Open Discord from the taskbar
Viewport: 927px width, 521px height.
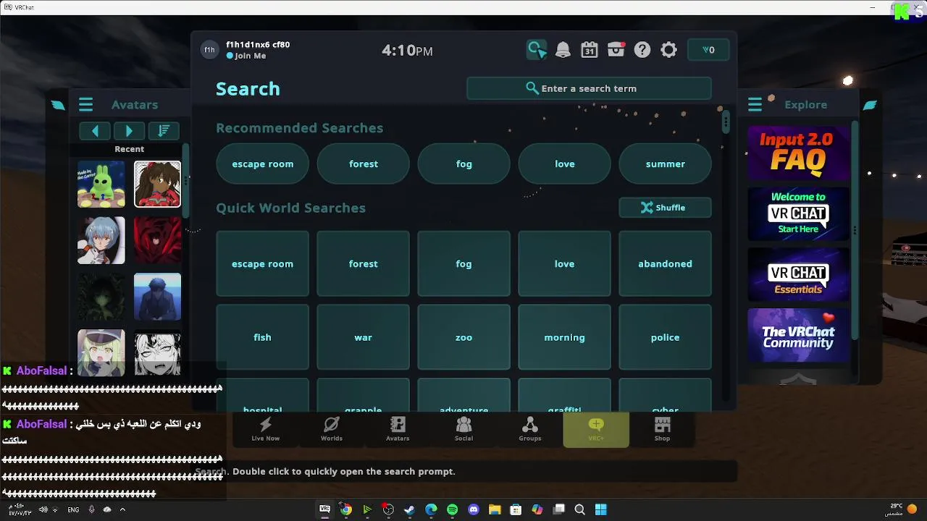[x=474, y=509]
